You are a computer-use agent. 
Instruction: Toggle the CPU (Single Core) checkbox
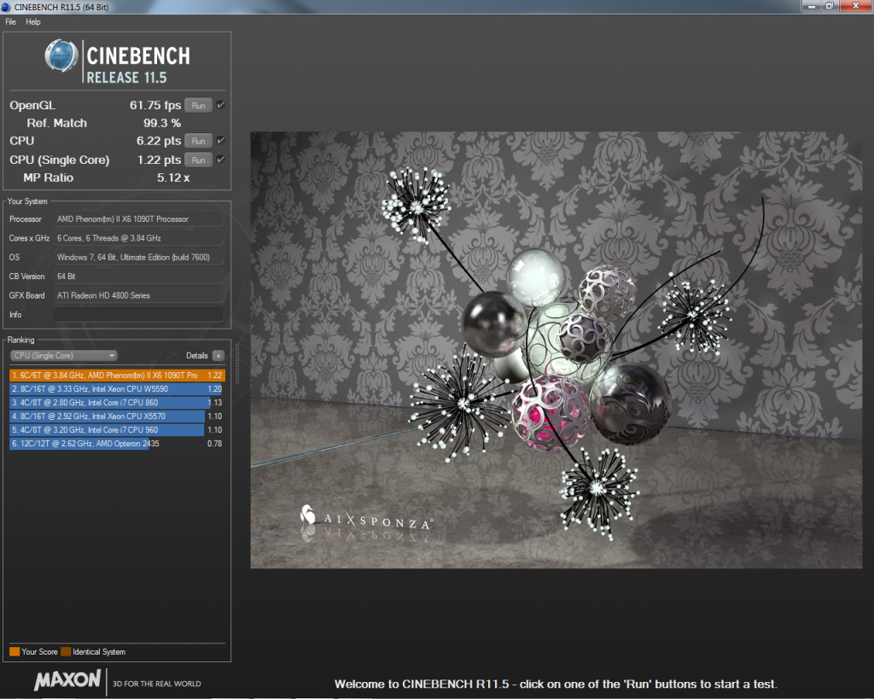click(221, 160)
